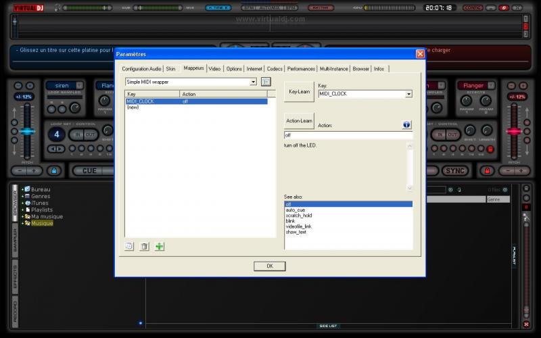Click the trash delete-mapping icon
541x338 pixels.
[144, 246]
